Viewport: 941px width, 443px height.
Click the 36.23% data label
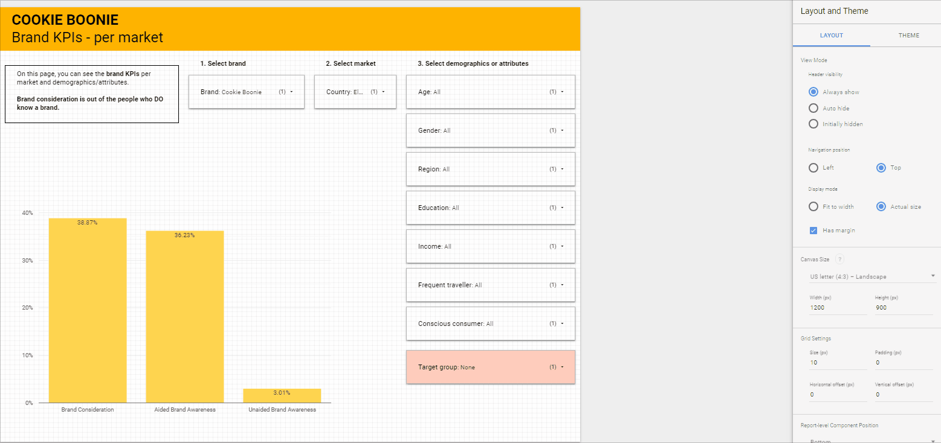(x=184, y=235)
